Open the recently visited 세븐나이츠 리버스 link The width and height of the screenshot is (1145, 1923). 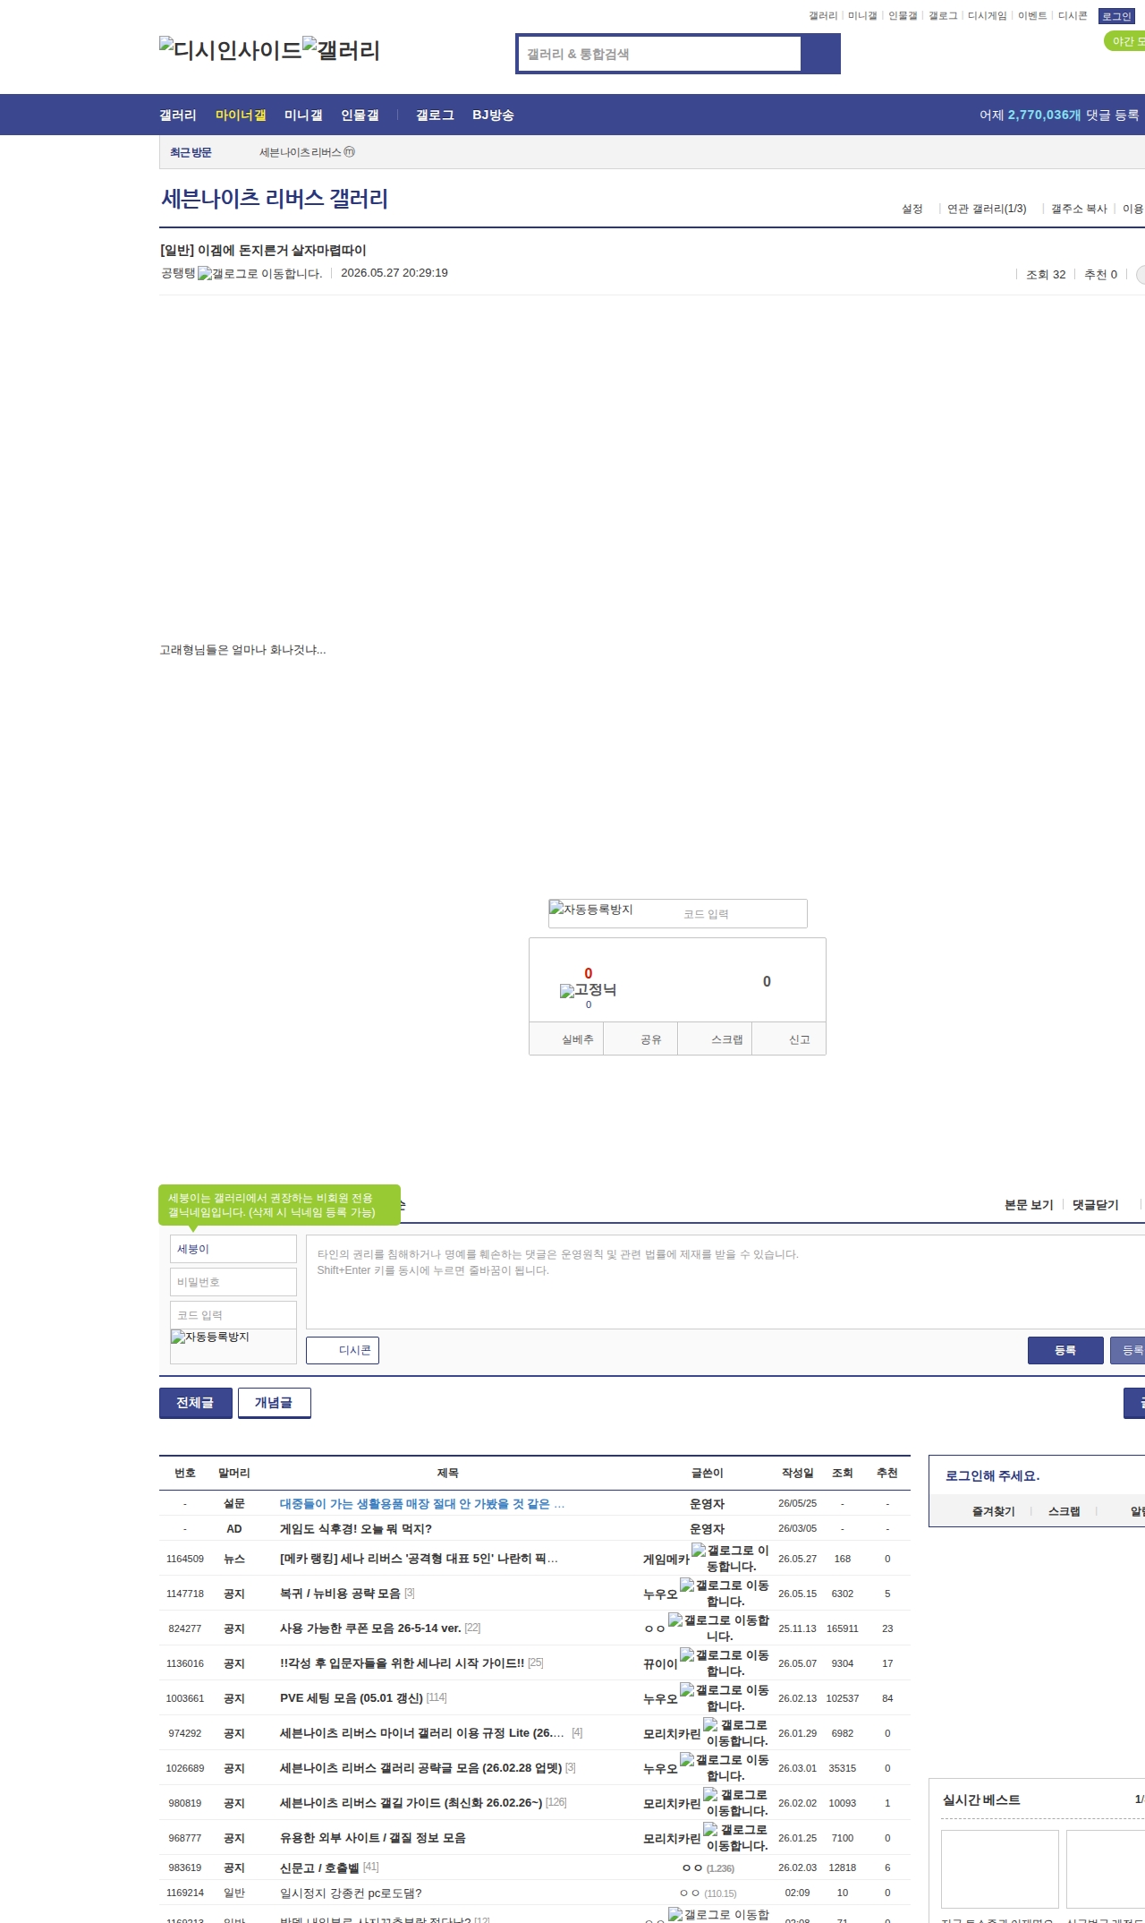(x=307, y=152)
